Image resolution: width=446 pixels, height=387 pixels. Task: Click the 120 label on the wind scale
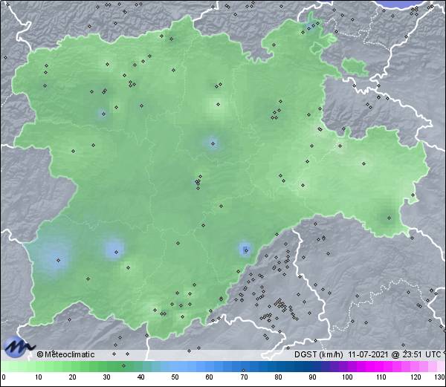[x=416, y=377]
